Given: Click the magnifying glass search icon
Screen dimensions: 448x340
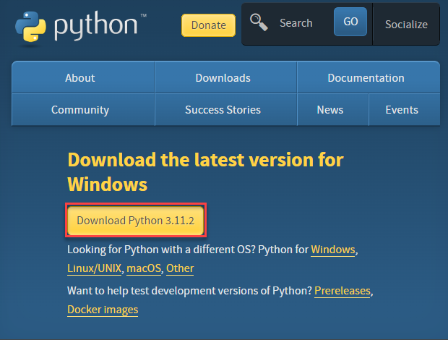Looking at the screenshot, I should click(x=259, y=22).
